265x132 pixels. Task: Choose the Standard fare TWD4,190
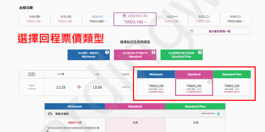pos(194,87)
